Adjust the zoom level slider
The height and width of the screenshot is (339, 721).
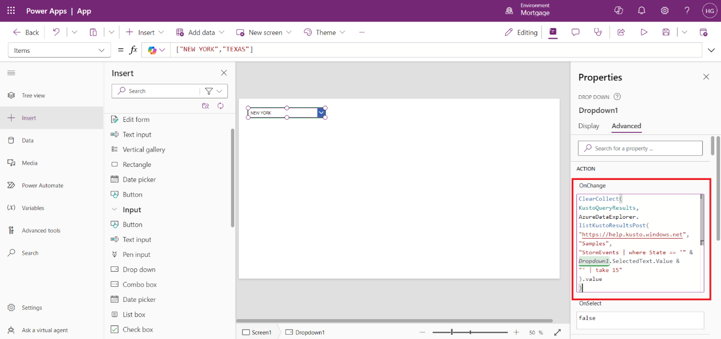coord(452,332)
